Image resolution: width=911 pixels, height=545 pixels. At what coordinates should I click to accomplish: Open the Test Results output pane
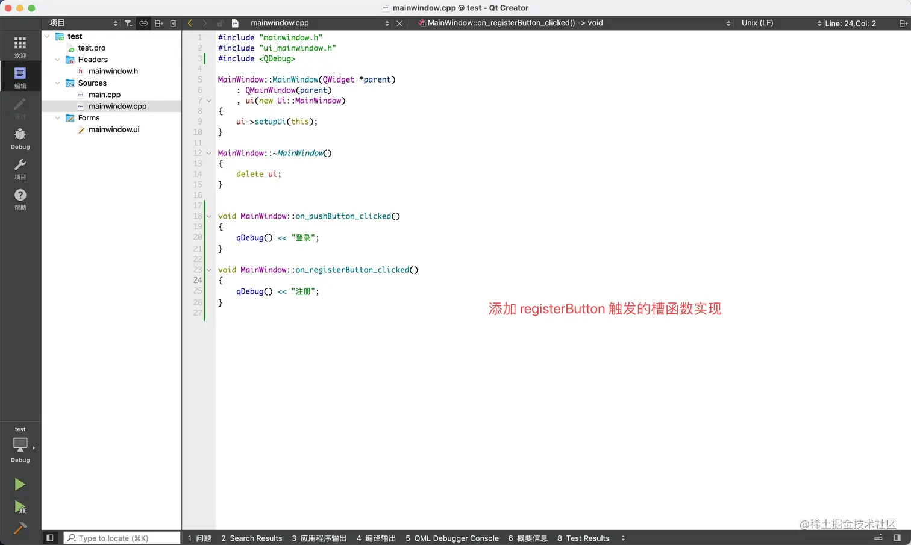click(583, 538)
